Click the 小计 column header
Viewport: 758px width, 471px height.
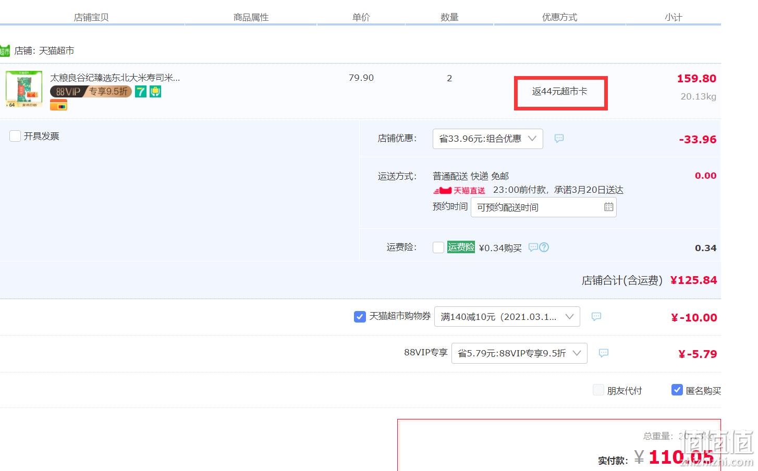[x=673, y=17]
